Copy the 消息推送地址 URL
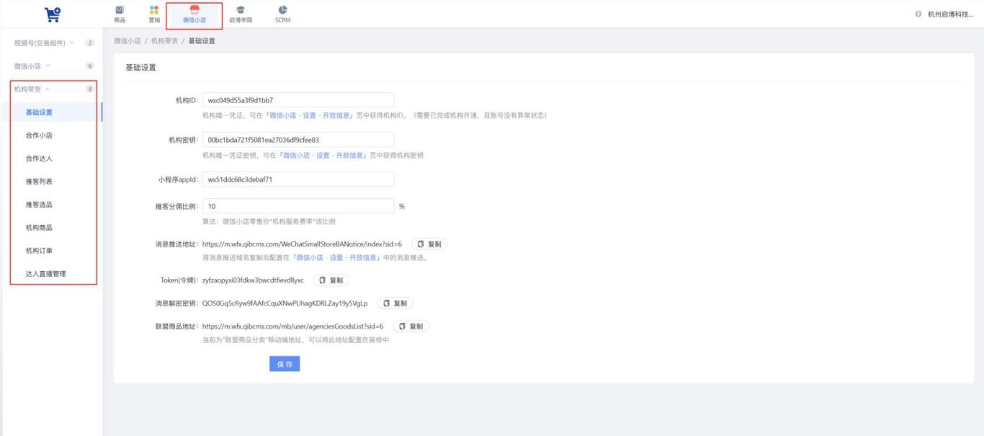The width and height of the screenshot is (984, 436). point(429,244)
